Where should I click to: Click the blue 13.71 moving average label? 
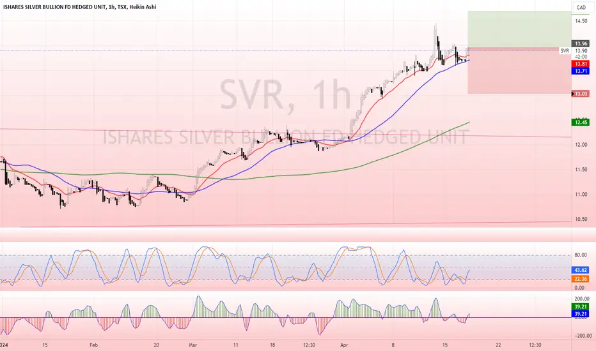[581, 71]
